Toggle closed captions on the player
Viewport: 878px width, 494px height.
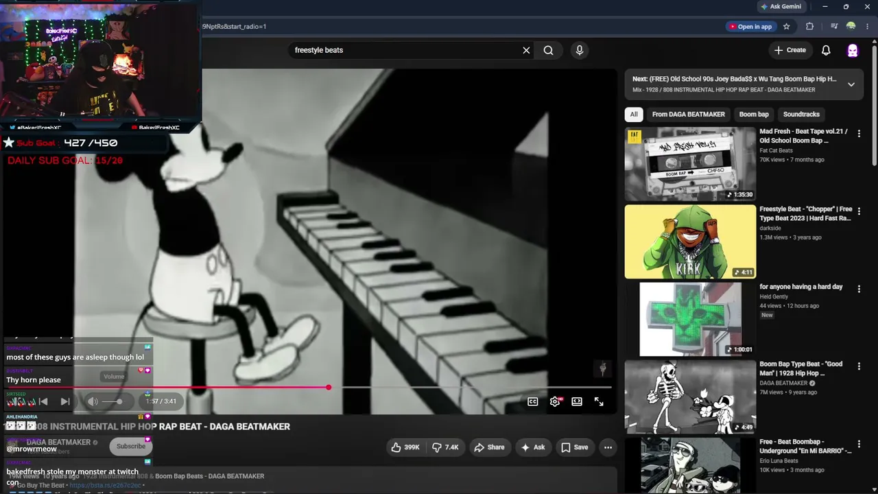[x=533, y=401]
